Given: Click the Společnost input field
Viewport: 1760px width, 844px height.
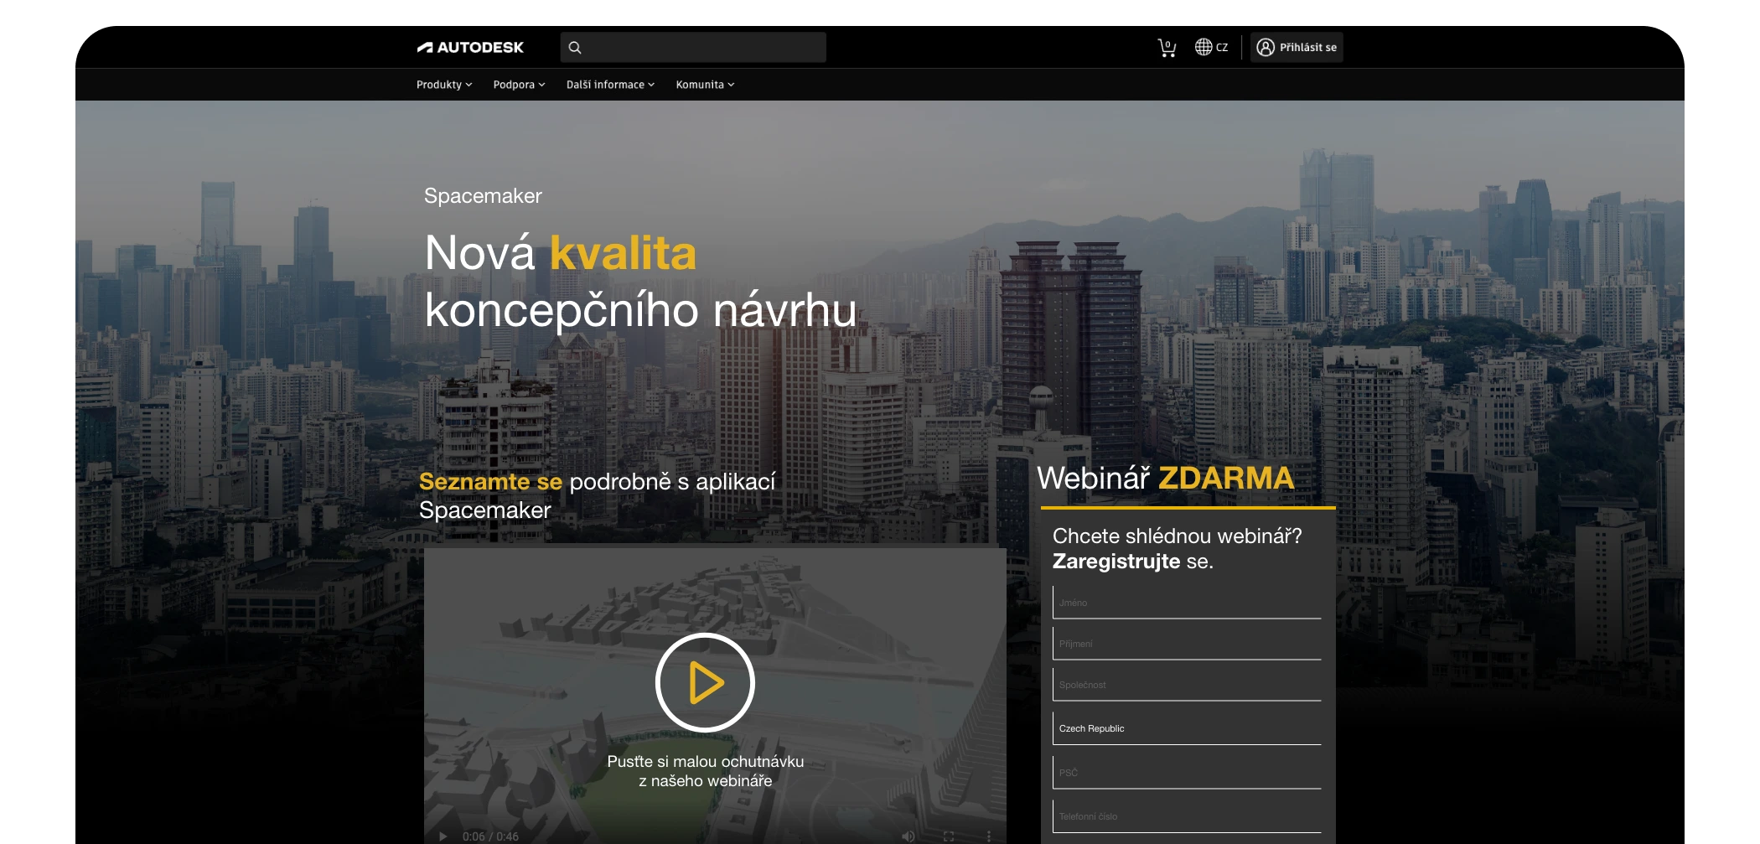Looking at the screenshot, I should click(x=1187, y=685).
